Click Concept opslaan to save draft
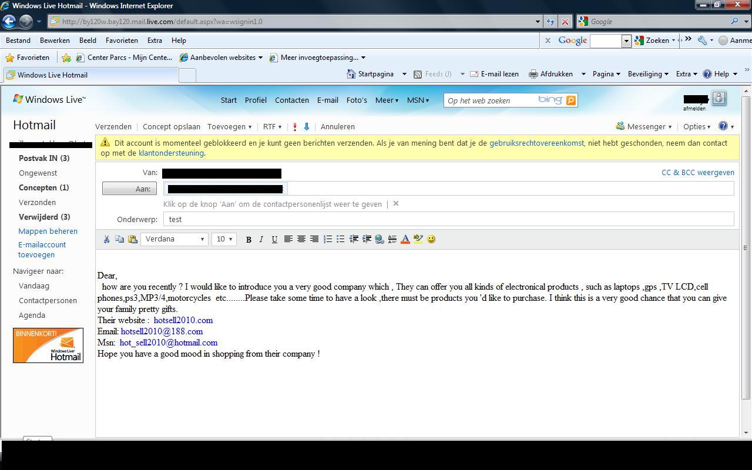This screenshot has height=470, width=752. click(x=172, y=127)
